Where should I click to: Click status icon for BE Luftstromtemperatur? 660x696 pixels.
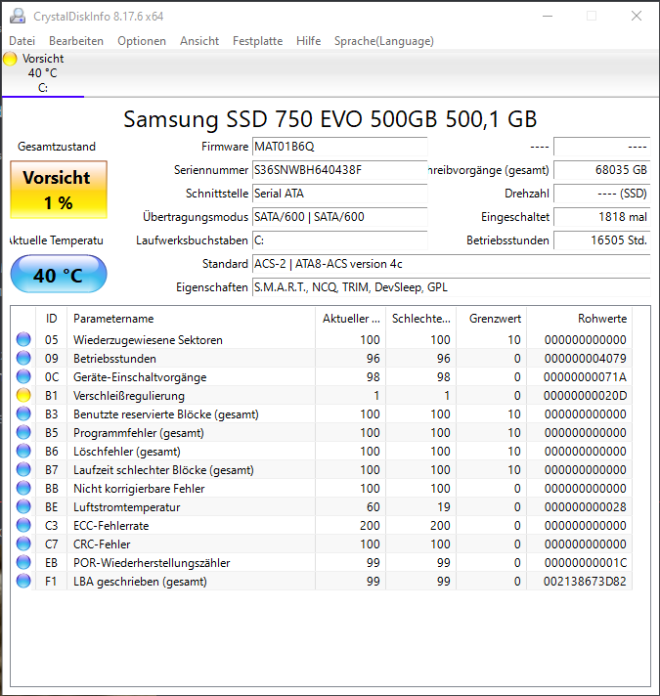tap(23, 507)
